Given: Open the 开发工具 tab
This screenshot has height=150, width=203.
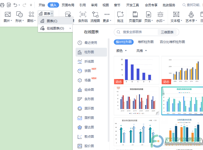Looking at the screenshot, I should click(133, 5).
